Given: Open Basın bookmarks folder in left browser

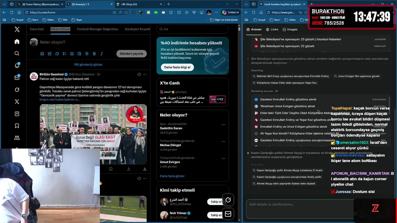Looking at the screenshot, I should coord(33,20).
